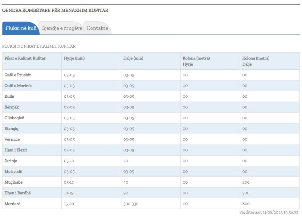Click the 200 metre queue for Muçibabë

(246, 182)
